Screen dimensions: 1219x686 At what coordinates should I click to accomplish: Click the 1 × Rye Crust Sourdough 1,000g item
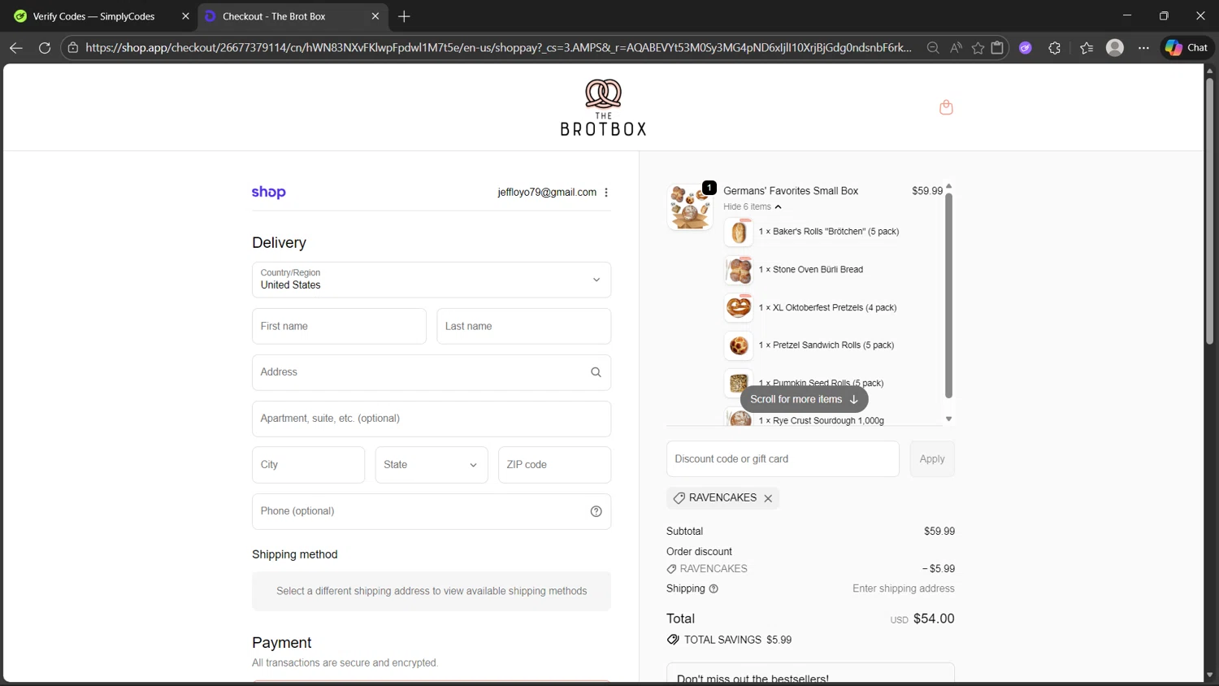click(x=821, y=420)
